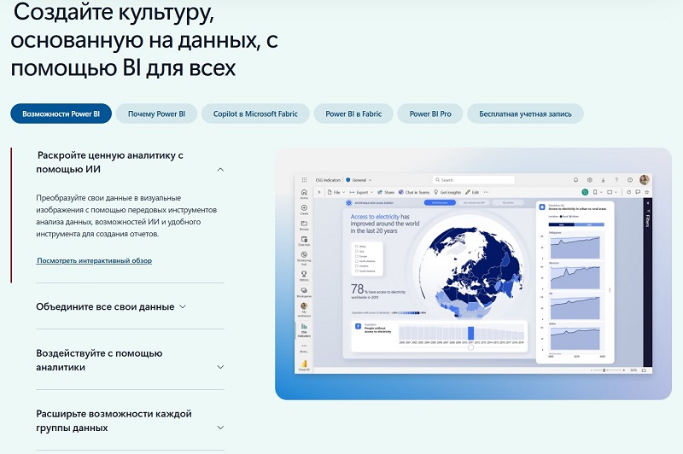This screenshot has width=683, height=454.
Task: Open the comments speech bubble icon
Action: tap(638, 192)
